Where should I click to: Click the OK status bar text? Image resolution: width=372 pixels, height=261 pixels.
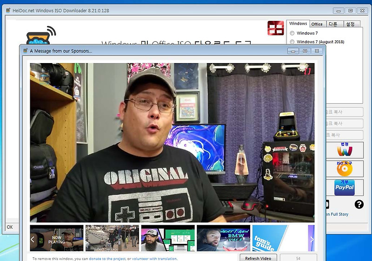pyautogui.click(x=10, y=227)
